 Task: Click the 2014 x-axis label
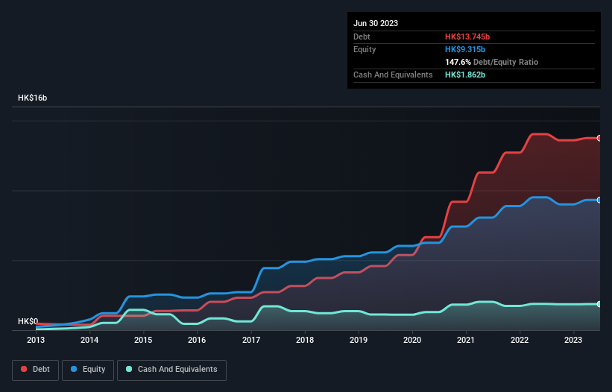coord(89,340)
